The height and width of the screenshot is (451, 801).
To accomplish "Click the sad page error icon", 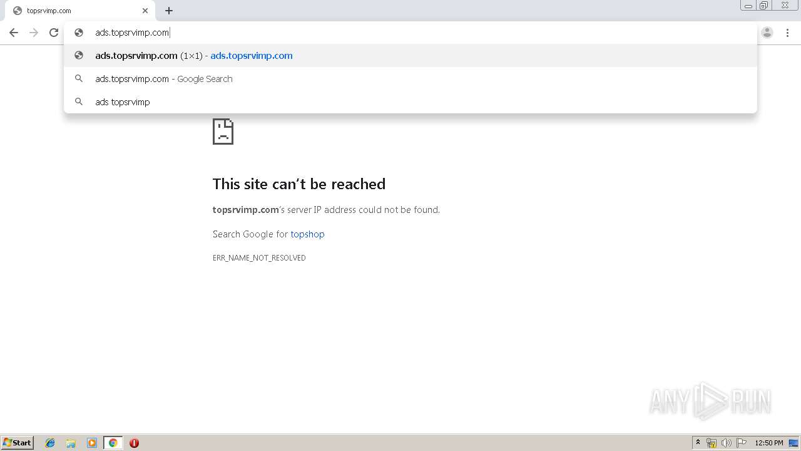I will click(x=223, y=132).
